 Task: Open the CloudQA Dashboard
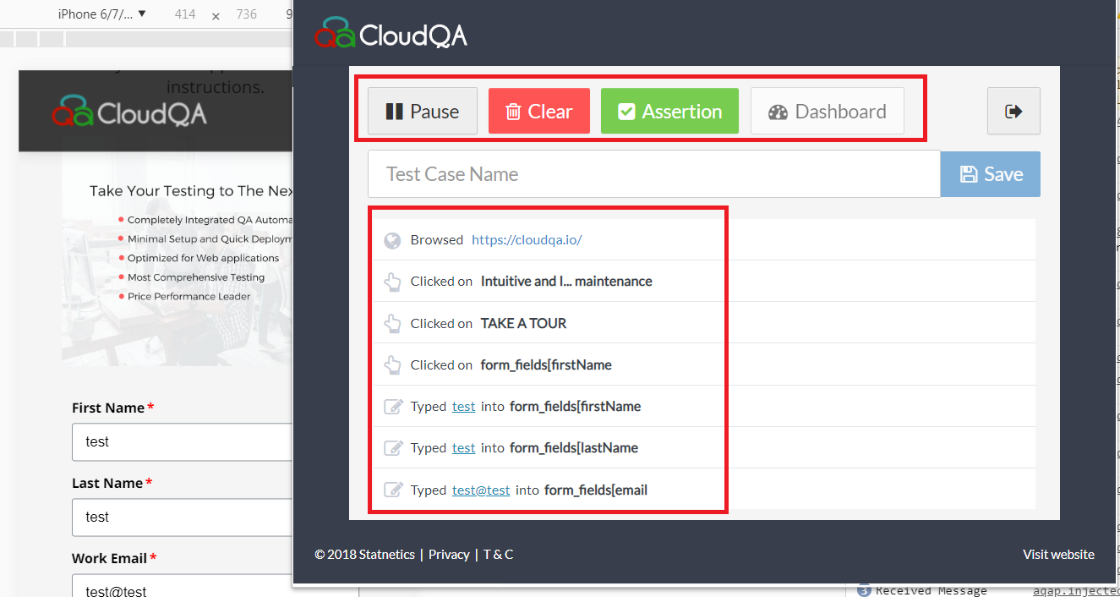click(x=828, y=112)
